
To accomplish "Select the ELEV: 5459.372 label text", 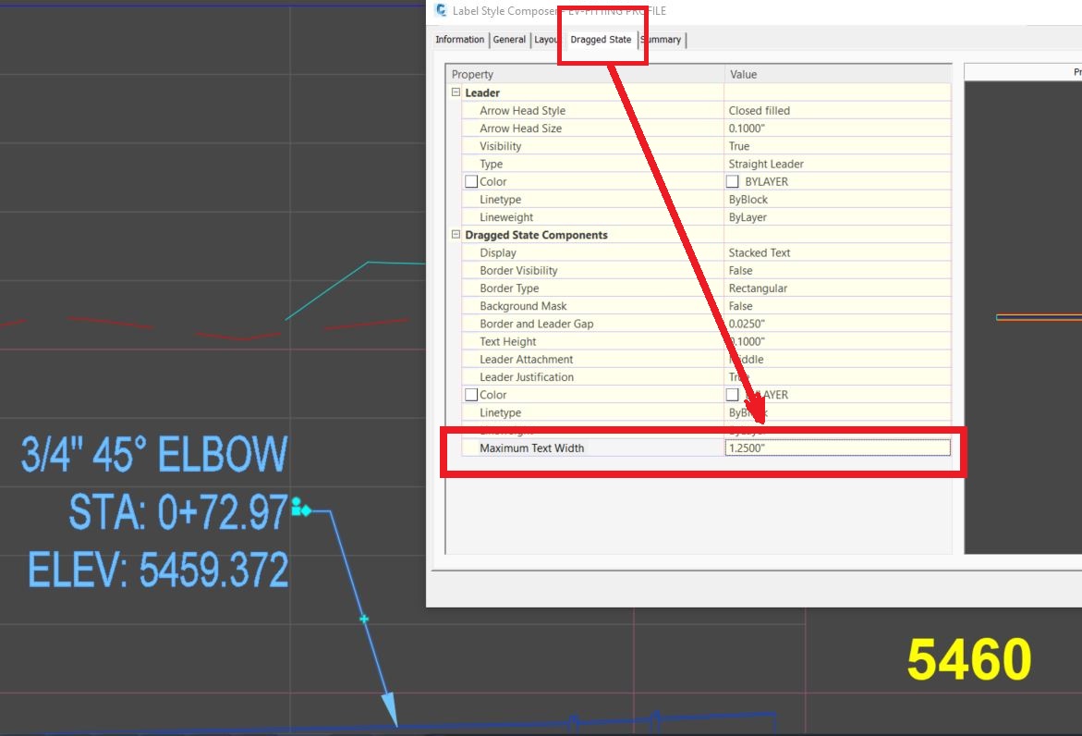I will pyautogui.click(x=158, y=570).
